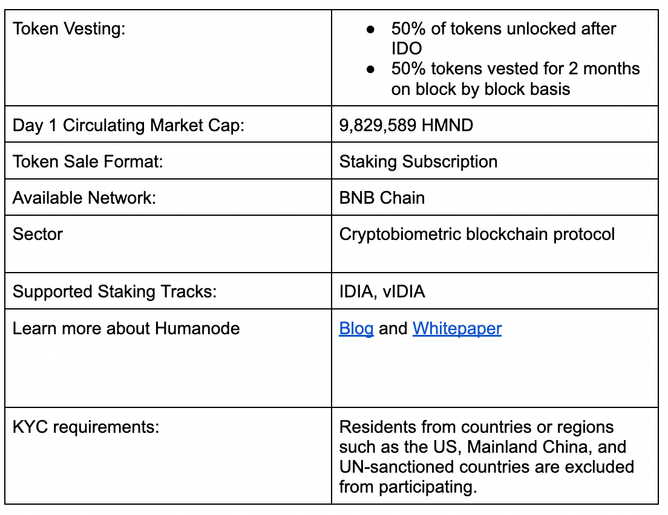Click the Sector label cell
Screen dimensions: 668x515
click(38, 235)
